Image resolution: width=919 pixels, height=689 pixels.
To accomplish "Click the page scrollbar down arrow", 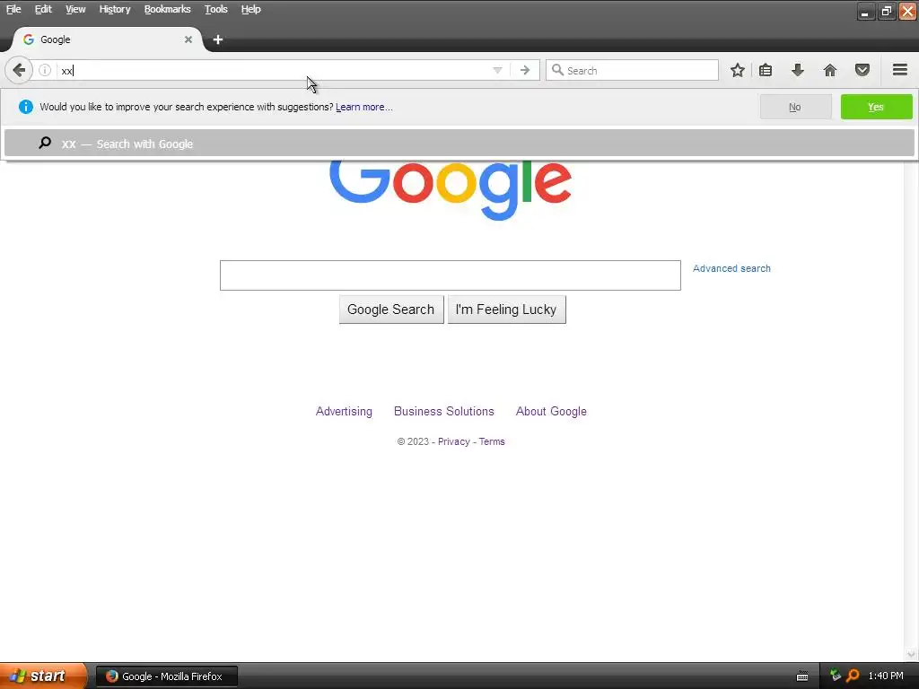I will (x=912, y=654).
